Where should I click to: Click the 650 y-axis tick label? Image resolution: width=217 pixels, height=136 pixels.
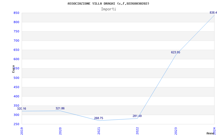point(16,50)
